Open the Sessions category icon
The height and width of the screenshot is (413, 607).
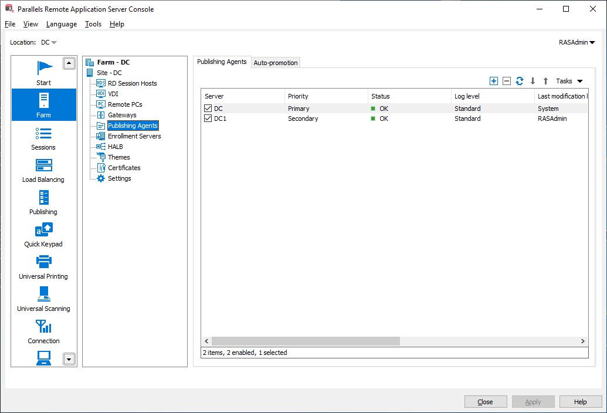pos(44,133)
